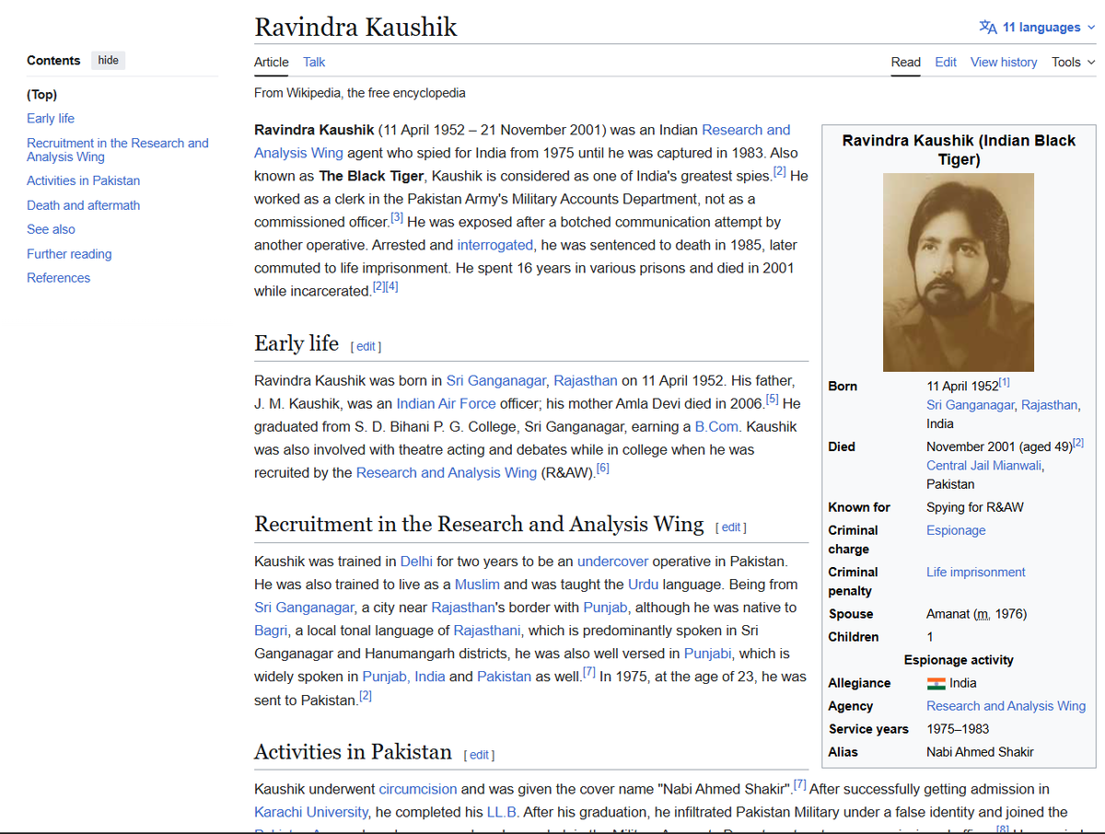Open the Bagri language link
This screenshot has width=1105, height=834.
(271, 631)
